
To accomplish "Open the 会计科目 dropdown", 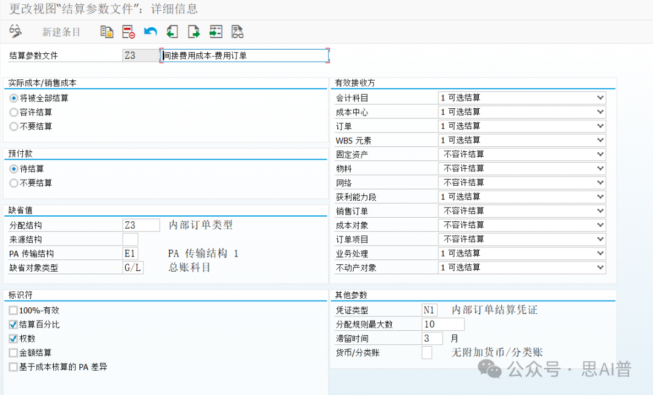I will (600, 97).
